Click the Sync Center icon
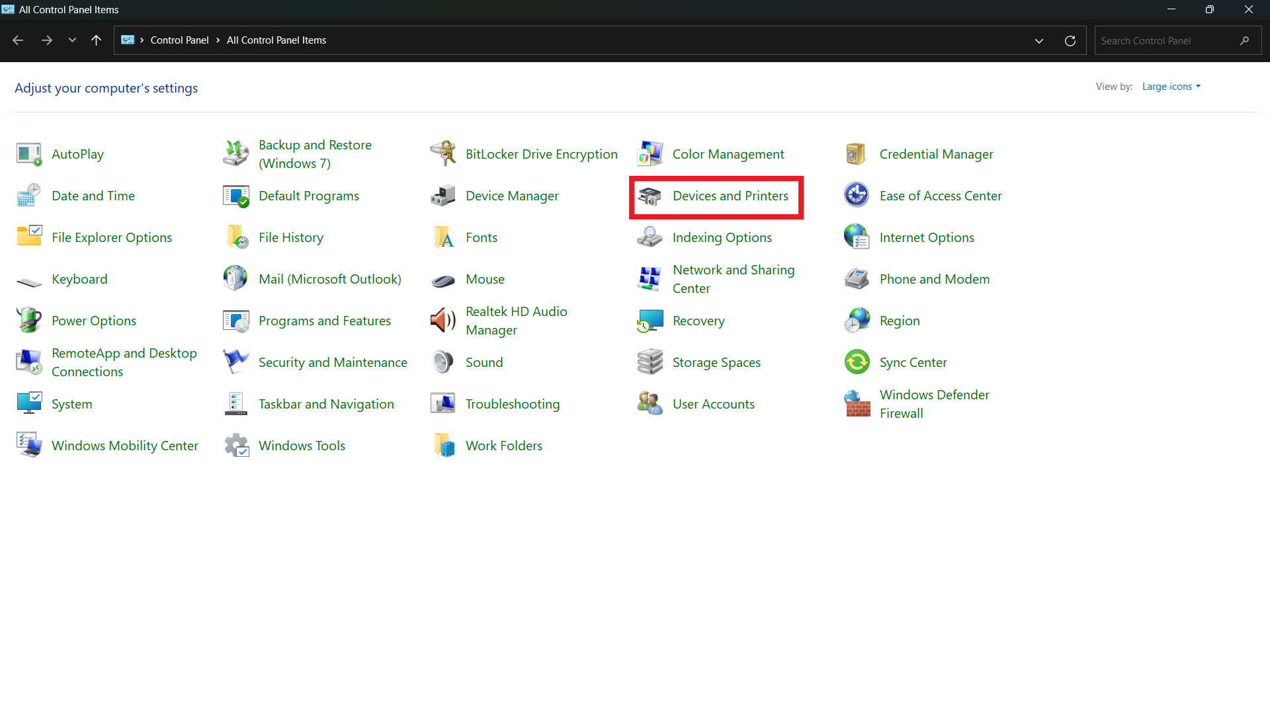Image resolution: width=1270 pixels, height=714 pixels. pos(857,362)
